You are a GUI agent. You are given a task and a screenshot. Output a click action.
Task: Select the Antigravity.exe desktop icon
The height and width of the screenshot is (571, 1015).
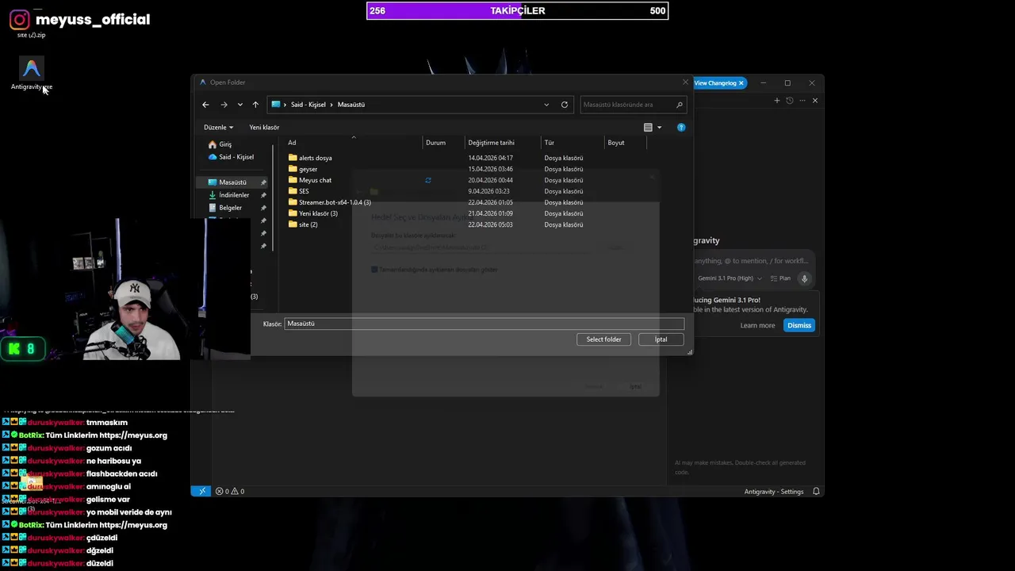32,75
